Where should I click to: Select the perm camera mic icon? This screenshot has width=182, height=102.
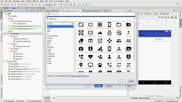(81, 49)
